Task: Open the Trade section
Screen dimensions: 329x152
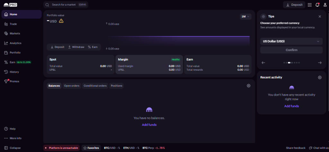Action: coord(22,24)
